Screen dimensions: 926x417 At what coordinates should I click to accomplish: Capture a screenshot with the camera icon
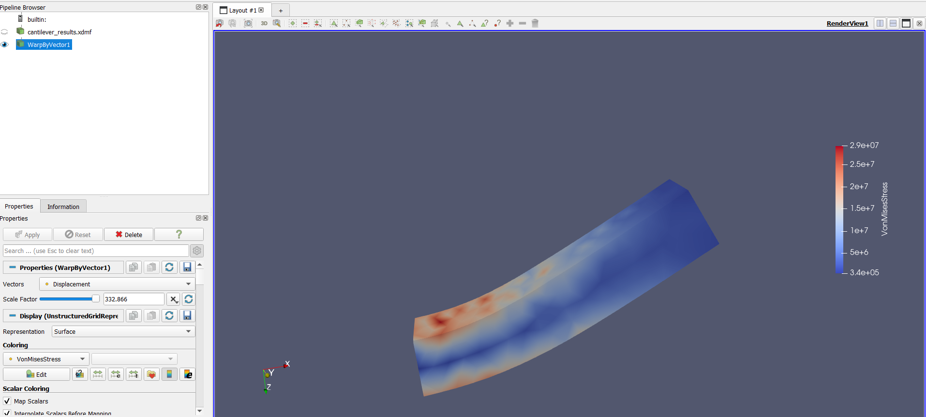pos(248,23)
